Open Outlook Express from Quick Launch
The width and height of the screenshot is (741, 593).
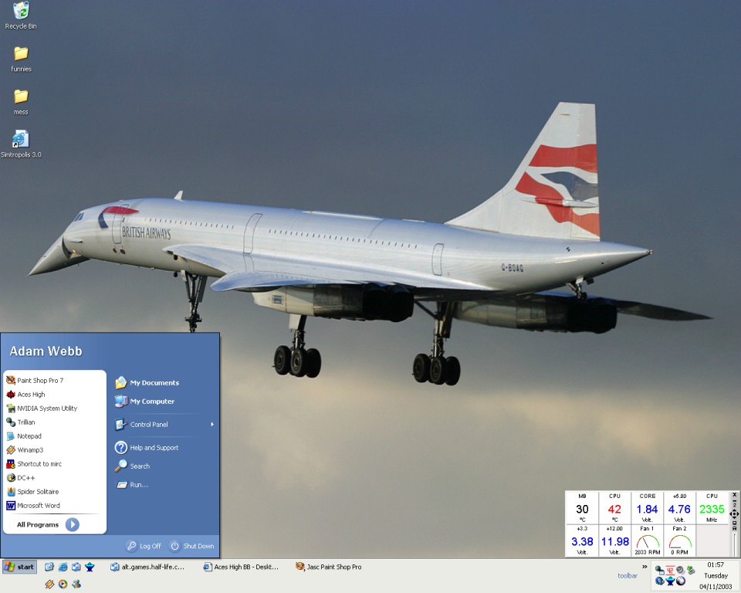(x=76, y=567)
